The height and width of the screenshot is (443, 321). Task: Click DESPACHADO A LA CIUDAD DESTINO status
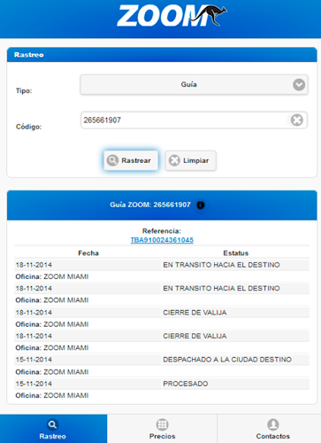coord(227,360)
